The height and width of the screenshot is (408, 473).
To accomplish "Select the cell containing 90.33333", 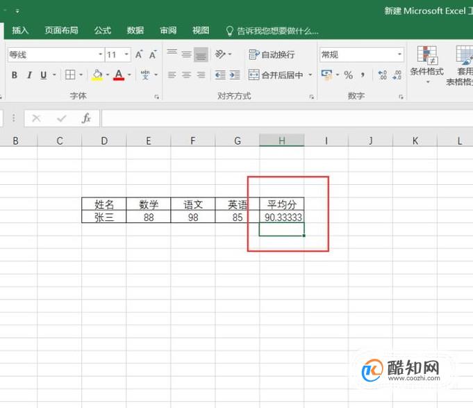I will click(x=282, y=217).
